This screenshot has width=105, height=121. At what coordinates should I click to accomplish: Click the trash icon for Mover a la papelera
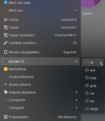(6, 52)
